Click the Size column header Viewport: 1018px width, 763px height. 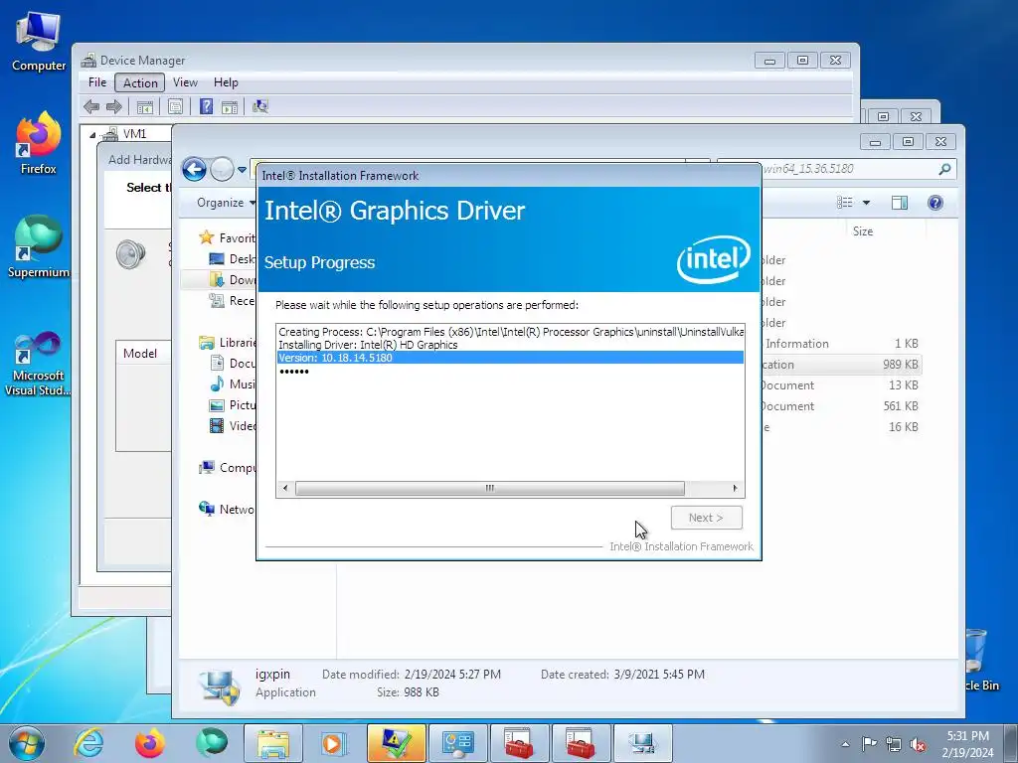click(x=863, y=230)
